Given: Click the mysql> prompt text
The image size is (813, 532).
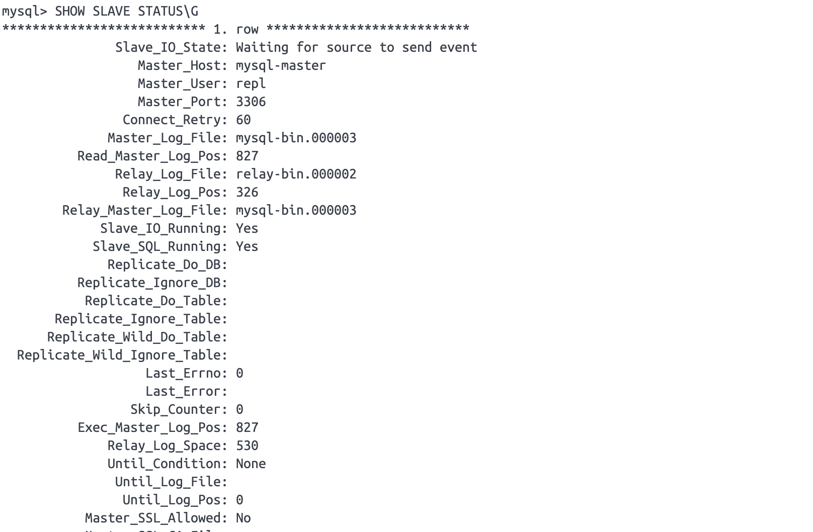Looking at the screenshot, I should point(24,12).
